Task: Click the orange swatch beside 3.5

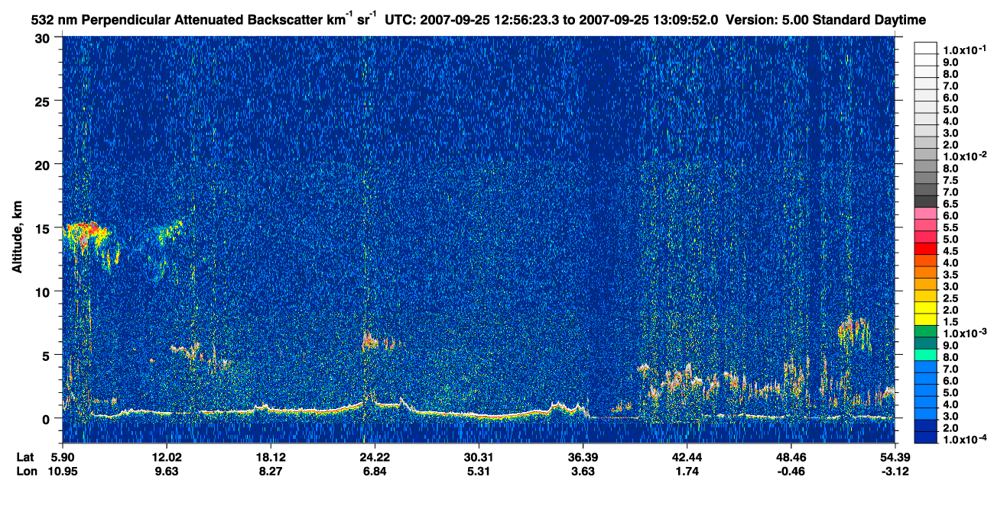Action: pos(926,273)
